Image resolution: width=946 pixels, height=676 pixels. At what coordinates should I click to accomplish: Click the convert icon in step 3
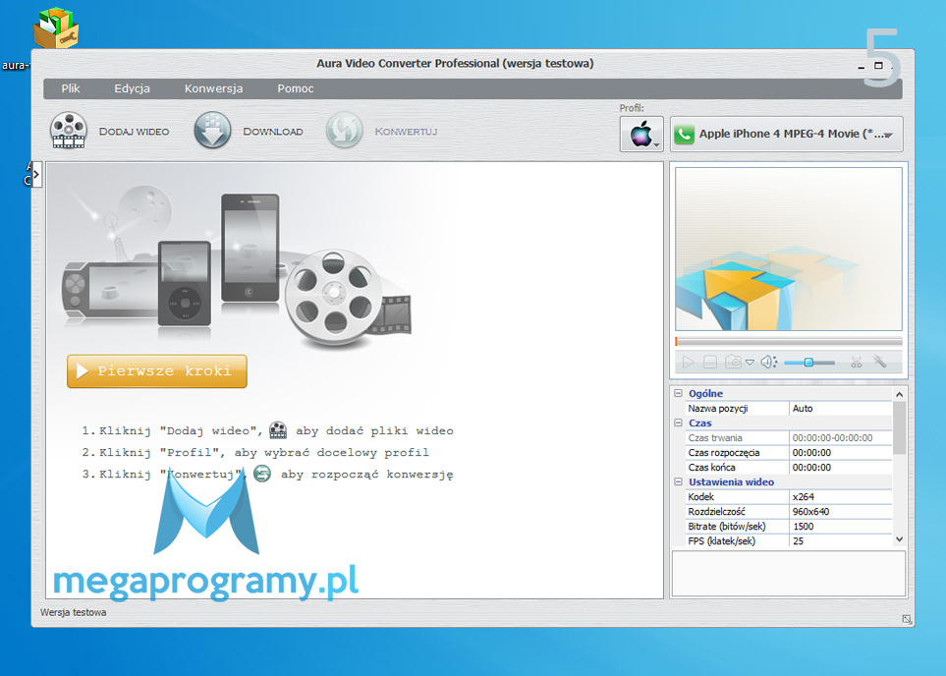262,474
